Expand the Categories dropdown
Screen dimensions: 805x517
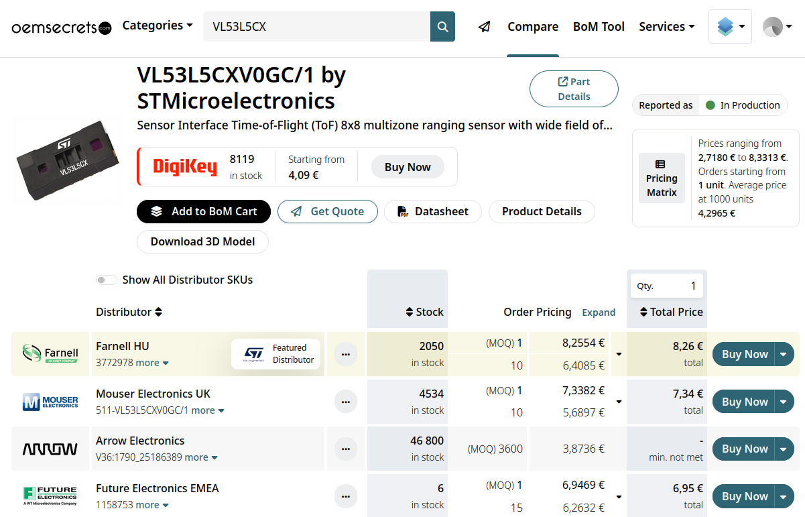click(158, 25)
